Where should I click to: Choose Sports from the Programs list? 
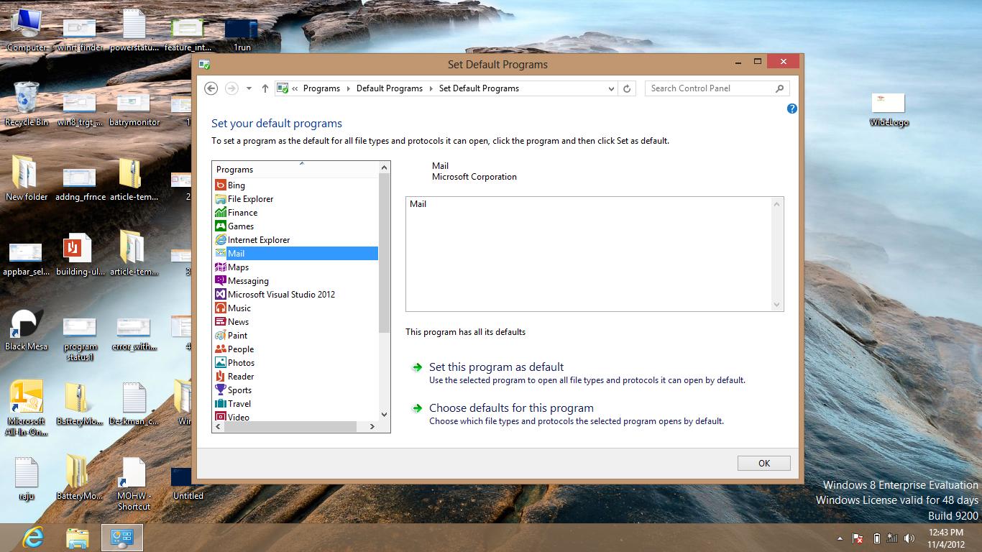point(296,390)
